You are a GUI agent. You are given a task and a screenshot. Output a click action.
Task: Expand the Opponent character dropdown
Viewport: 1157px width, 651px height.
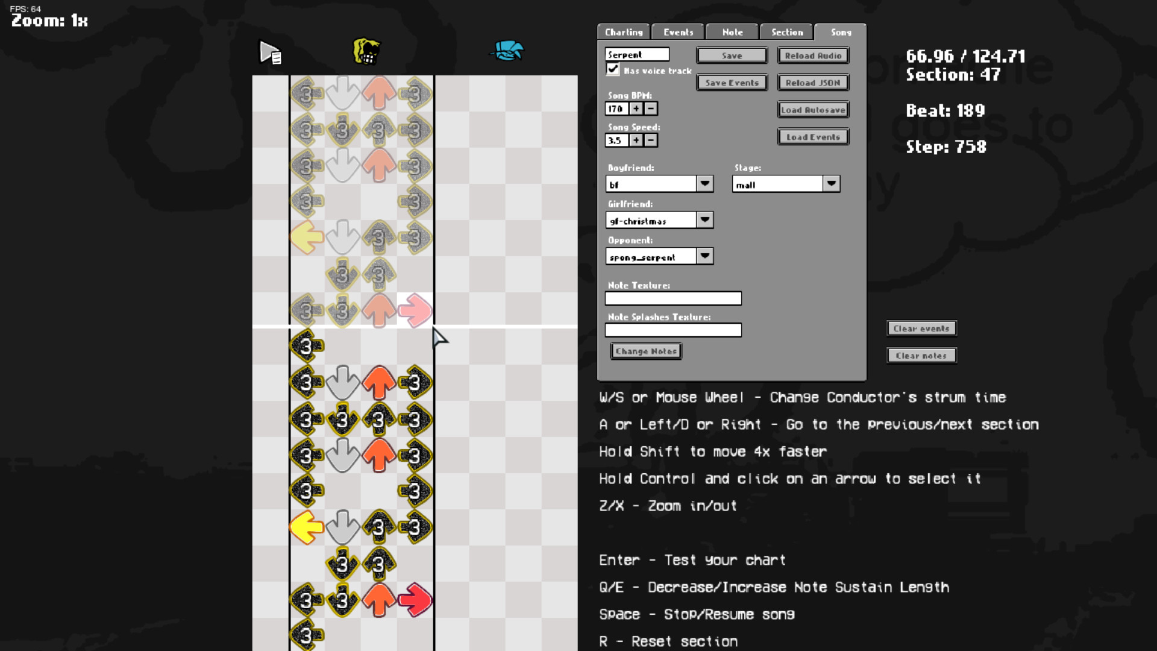tap(703, 256)
